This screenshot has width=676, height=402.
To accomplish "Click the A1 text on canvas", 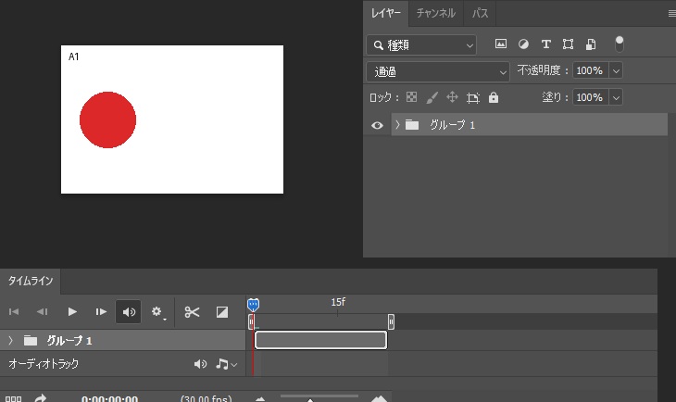I will 73,57.
